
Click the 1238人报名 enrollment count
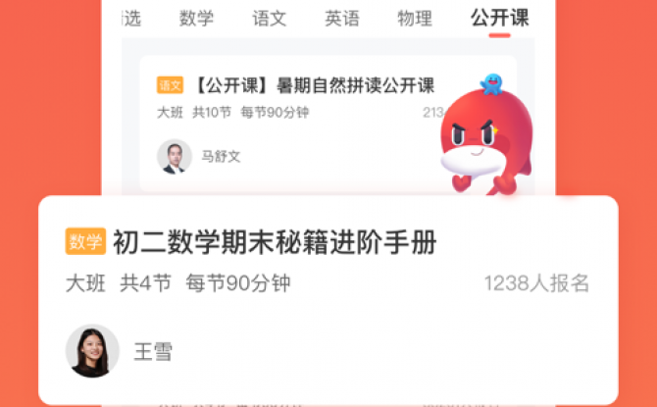536,283
